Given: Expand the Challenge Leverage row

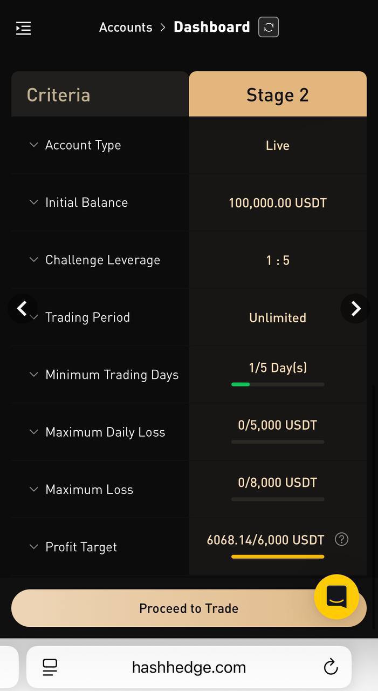Looking at the screenshot, I should [x=100, y=260].
